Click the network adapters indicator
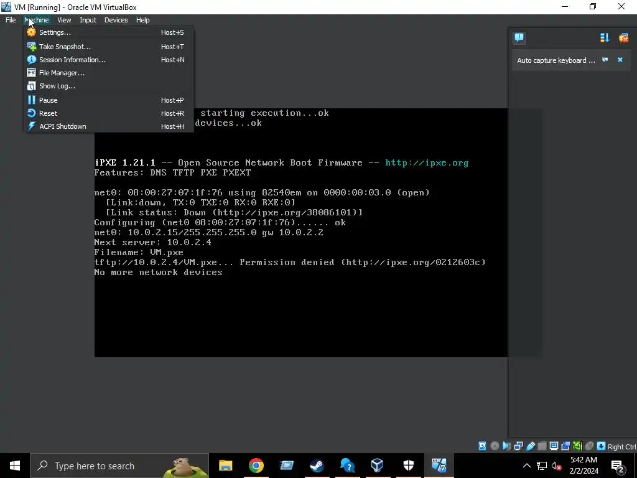This screenshot has width=637, height=478. click(518, 446)
